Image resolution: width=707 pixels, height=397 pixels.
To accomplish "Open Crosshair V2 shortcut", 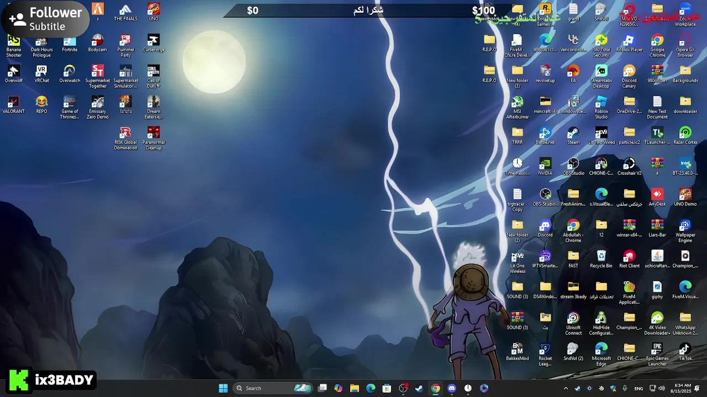I will click(629, 167).
